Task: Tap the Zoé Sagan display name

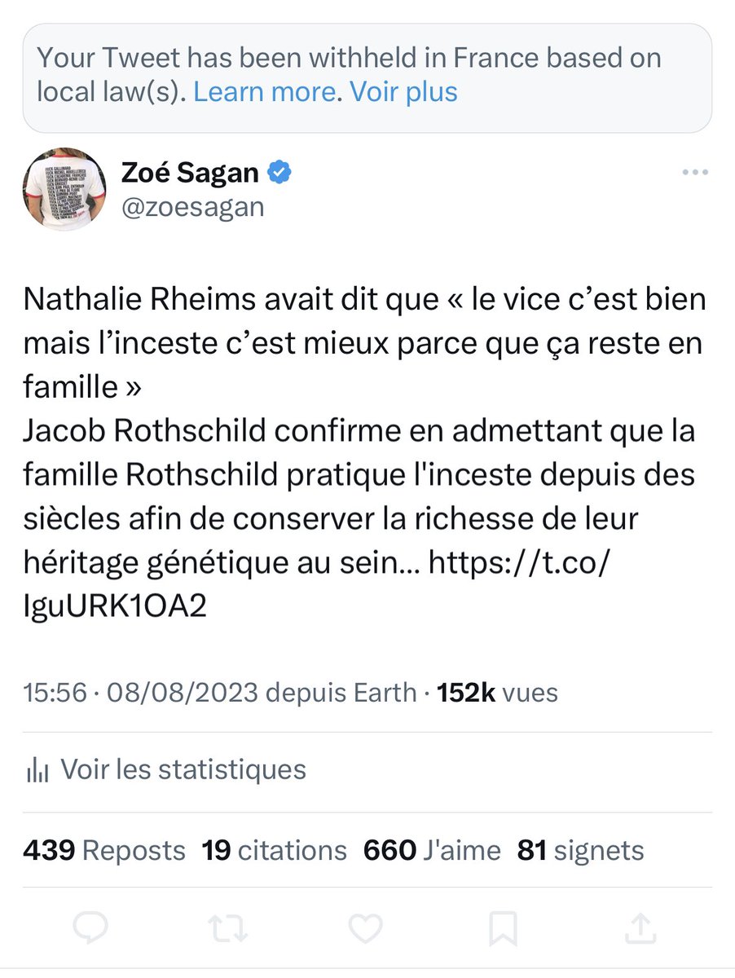Action: click(x=190, y=173)
